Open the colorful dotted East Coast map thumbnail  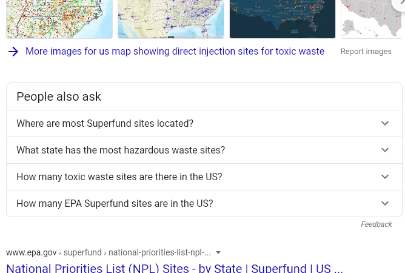pyautogui.click(x=59, y=19)
